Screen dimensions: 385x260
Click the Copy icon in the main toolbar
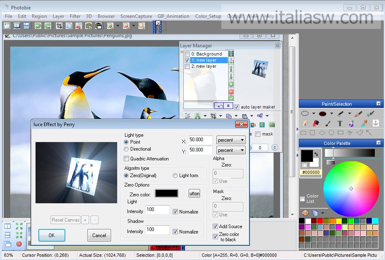click(69, 26)
